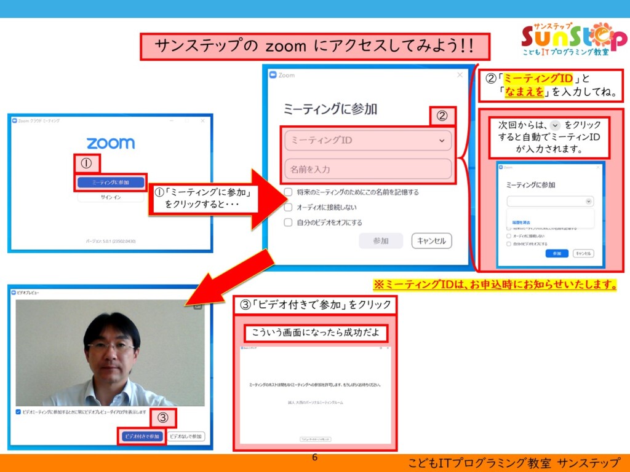
Task: Click the 名前を入力 name field
Action: 368,169
